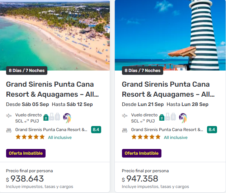
Task: Click Oferta Imbatible on the Sáb 05 Sep package
Action: point(26,153)
